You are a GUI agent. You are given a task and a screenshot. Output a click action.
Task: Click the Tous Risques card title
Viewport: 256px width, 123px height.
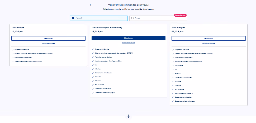(178, 28)
